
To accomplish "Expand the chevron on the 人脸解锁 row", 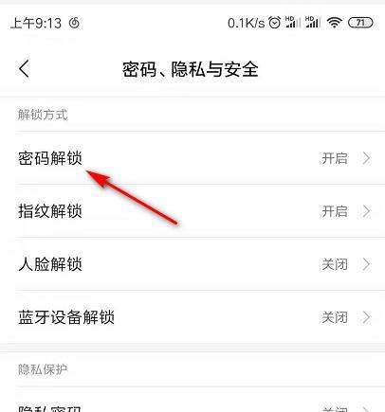I will [x=366, y=264].
